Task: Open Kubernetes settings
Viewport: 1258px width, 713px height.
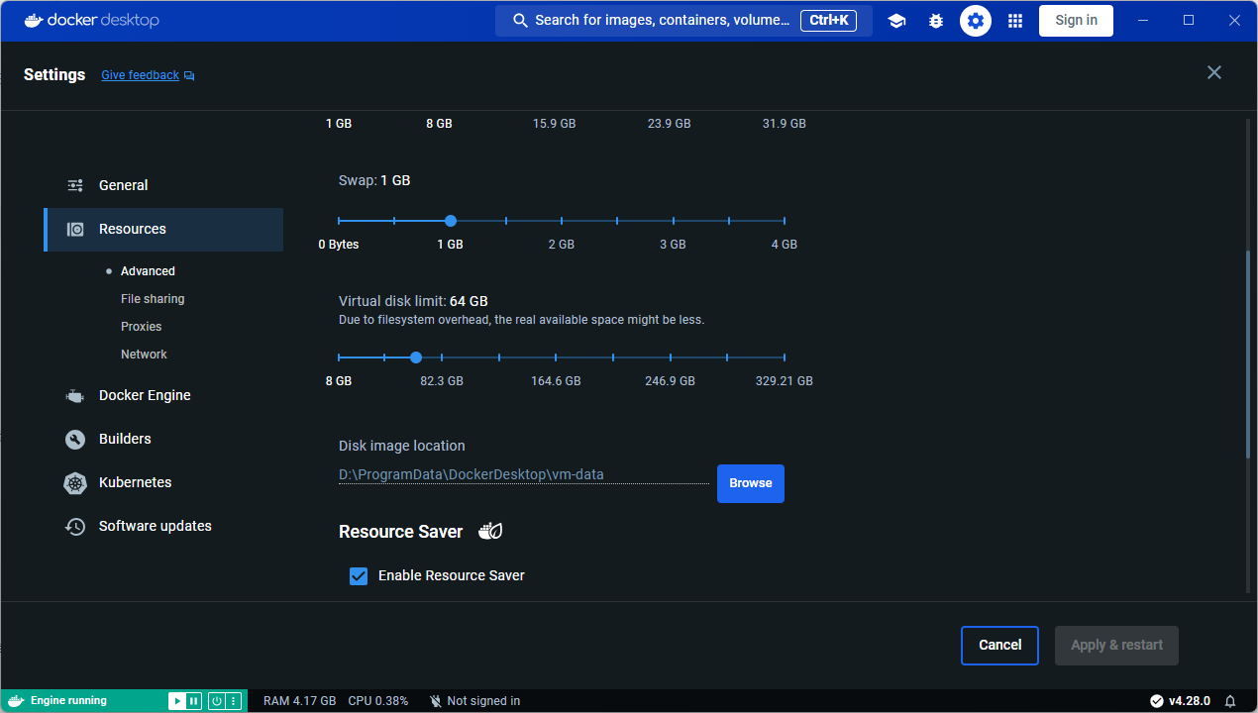Action: [163, 482]
